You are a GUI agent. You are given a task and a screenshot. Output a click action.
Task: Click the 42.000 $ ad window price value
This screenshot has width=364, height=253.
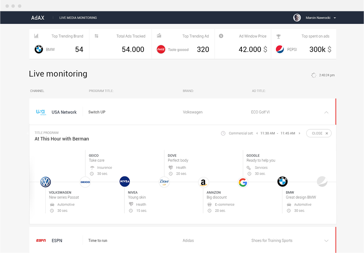pos(253,49)
